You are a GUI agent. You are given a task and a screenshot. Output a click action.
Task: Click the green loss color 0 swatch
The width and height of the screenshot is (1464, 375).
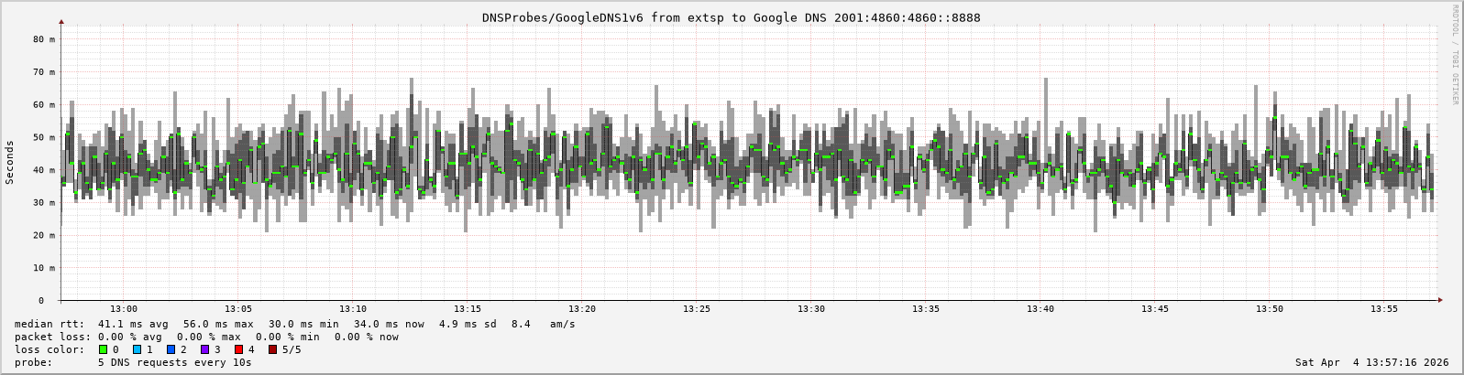coord(103,349)
